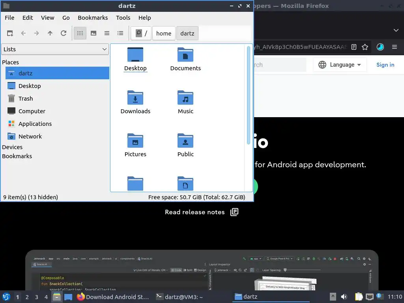Switch to detailed list view mode
The height and width of the screenshot is (303, 404).
pos(120,33)
